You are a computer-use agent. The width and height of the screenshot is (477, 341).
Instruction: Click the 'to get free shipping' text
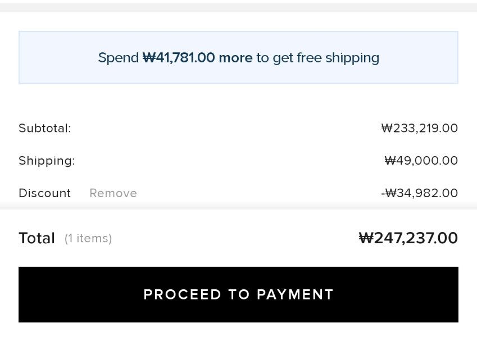[x=317, y=58]
